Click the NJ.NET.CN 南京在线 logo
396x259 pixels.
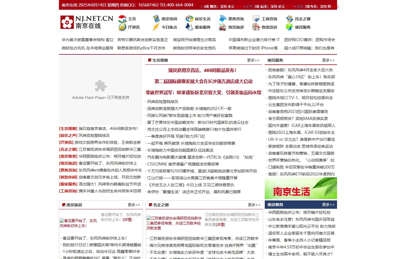[x=87, y=22]
